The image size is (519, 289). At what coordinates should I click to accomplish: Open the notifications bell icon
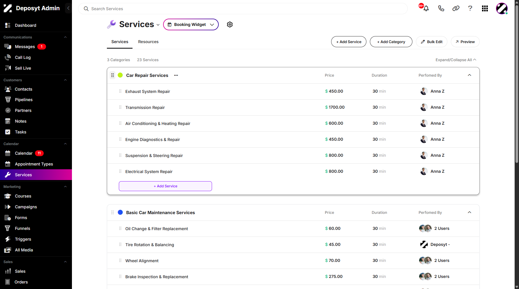pos(426,8)
